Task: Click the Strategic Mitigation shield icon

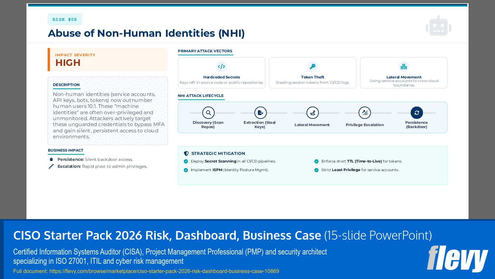Action: tap(186, 153)
